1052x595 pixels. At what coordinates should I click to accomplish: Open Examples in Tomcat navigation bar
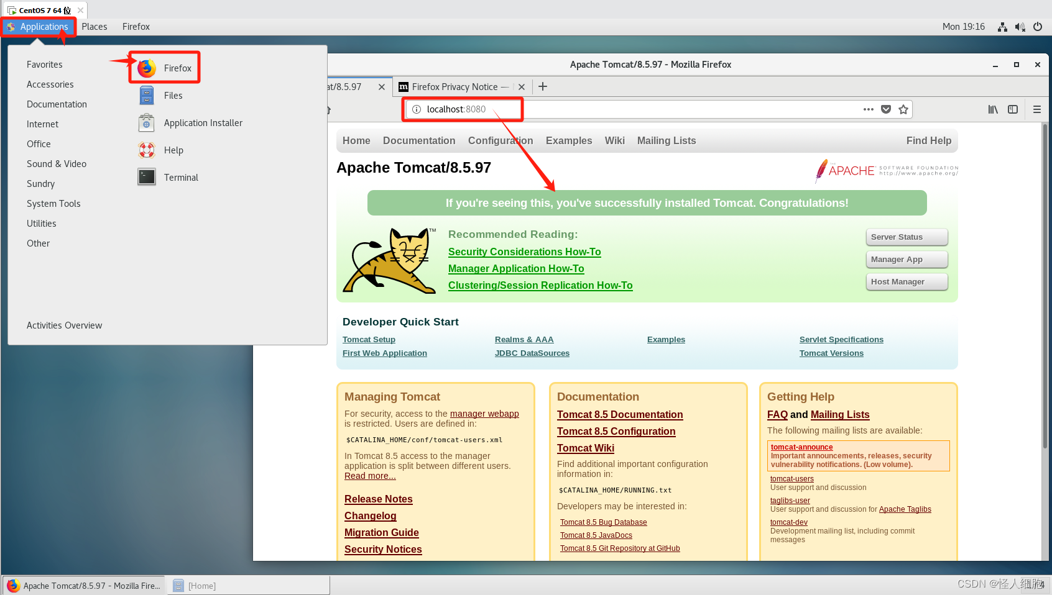(569, 141)
